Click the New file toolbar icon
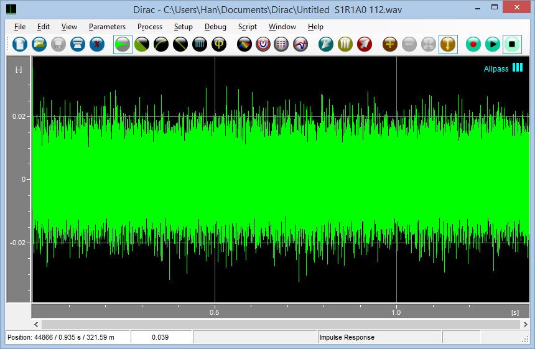This screenshot has height=349, width=535. 20,44
